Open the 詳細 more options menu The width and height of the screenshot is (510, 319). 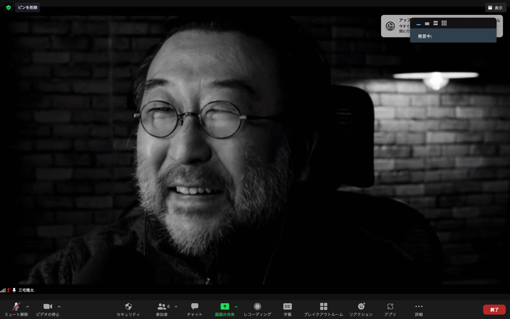(419, 309)
